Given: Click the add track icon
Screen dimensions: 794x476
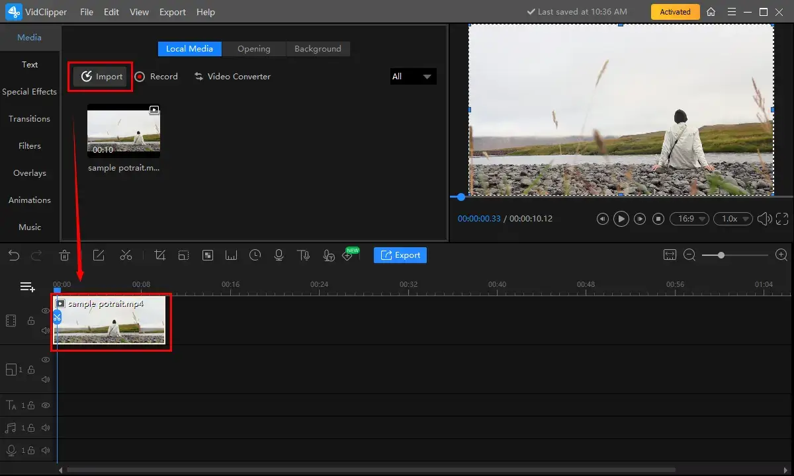Looking at the screenshot, I should coord(27,287).
